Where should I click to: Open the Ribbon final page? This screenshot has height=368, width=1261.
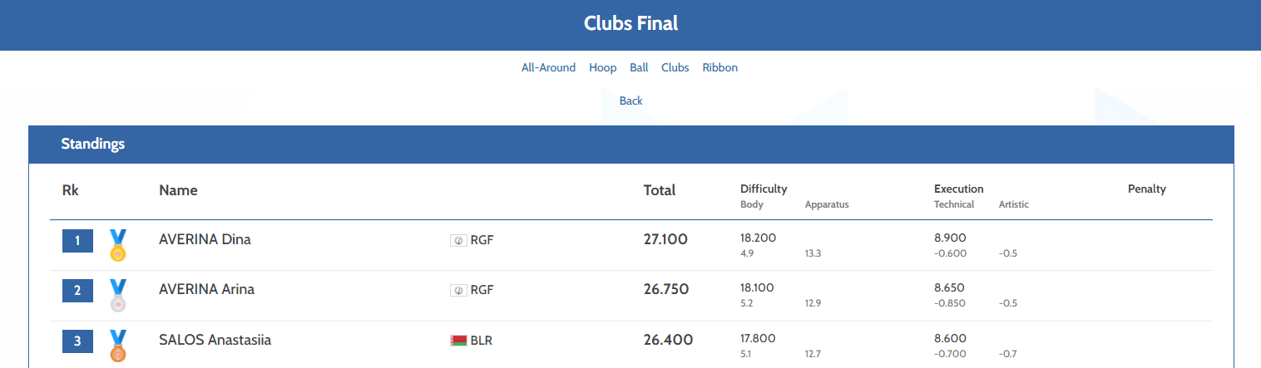[x=720, y=68]
